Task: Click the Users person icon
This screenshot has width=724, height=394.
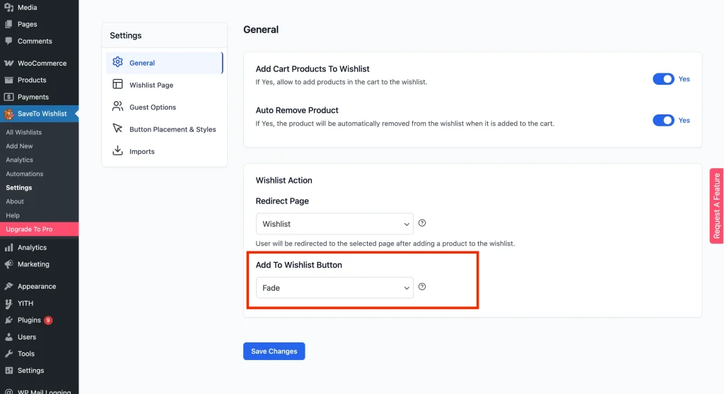Action: [8, 338]
